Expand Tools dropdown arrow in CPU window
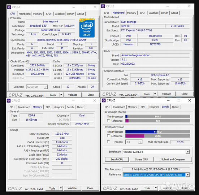This screenshot has height=195, width=199. point(61,95)
